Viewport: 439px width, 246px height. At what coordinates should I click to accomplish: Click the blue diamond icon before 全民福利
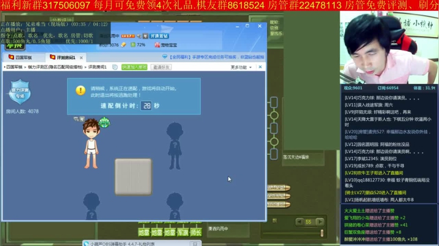point(165,57)
